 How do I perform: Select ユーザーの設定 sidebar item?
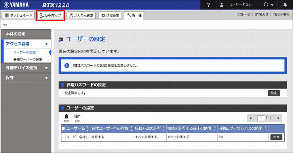click(24, 53)
